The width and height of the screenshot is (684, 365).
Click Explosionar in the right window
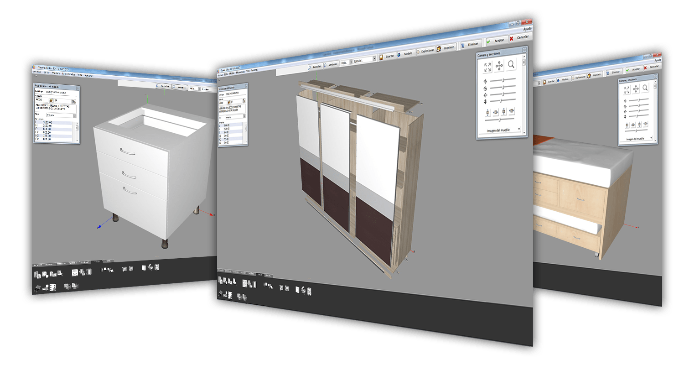(579, 78)
